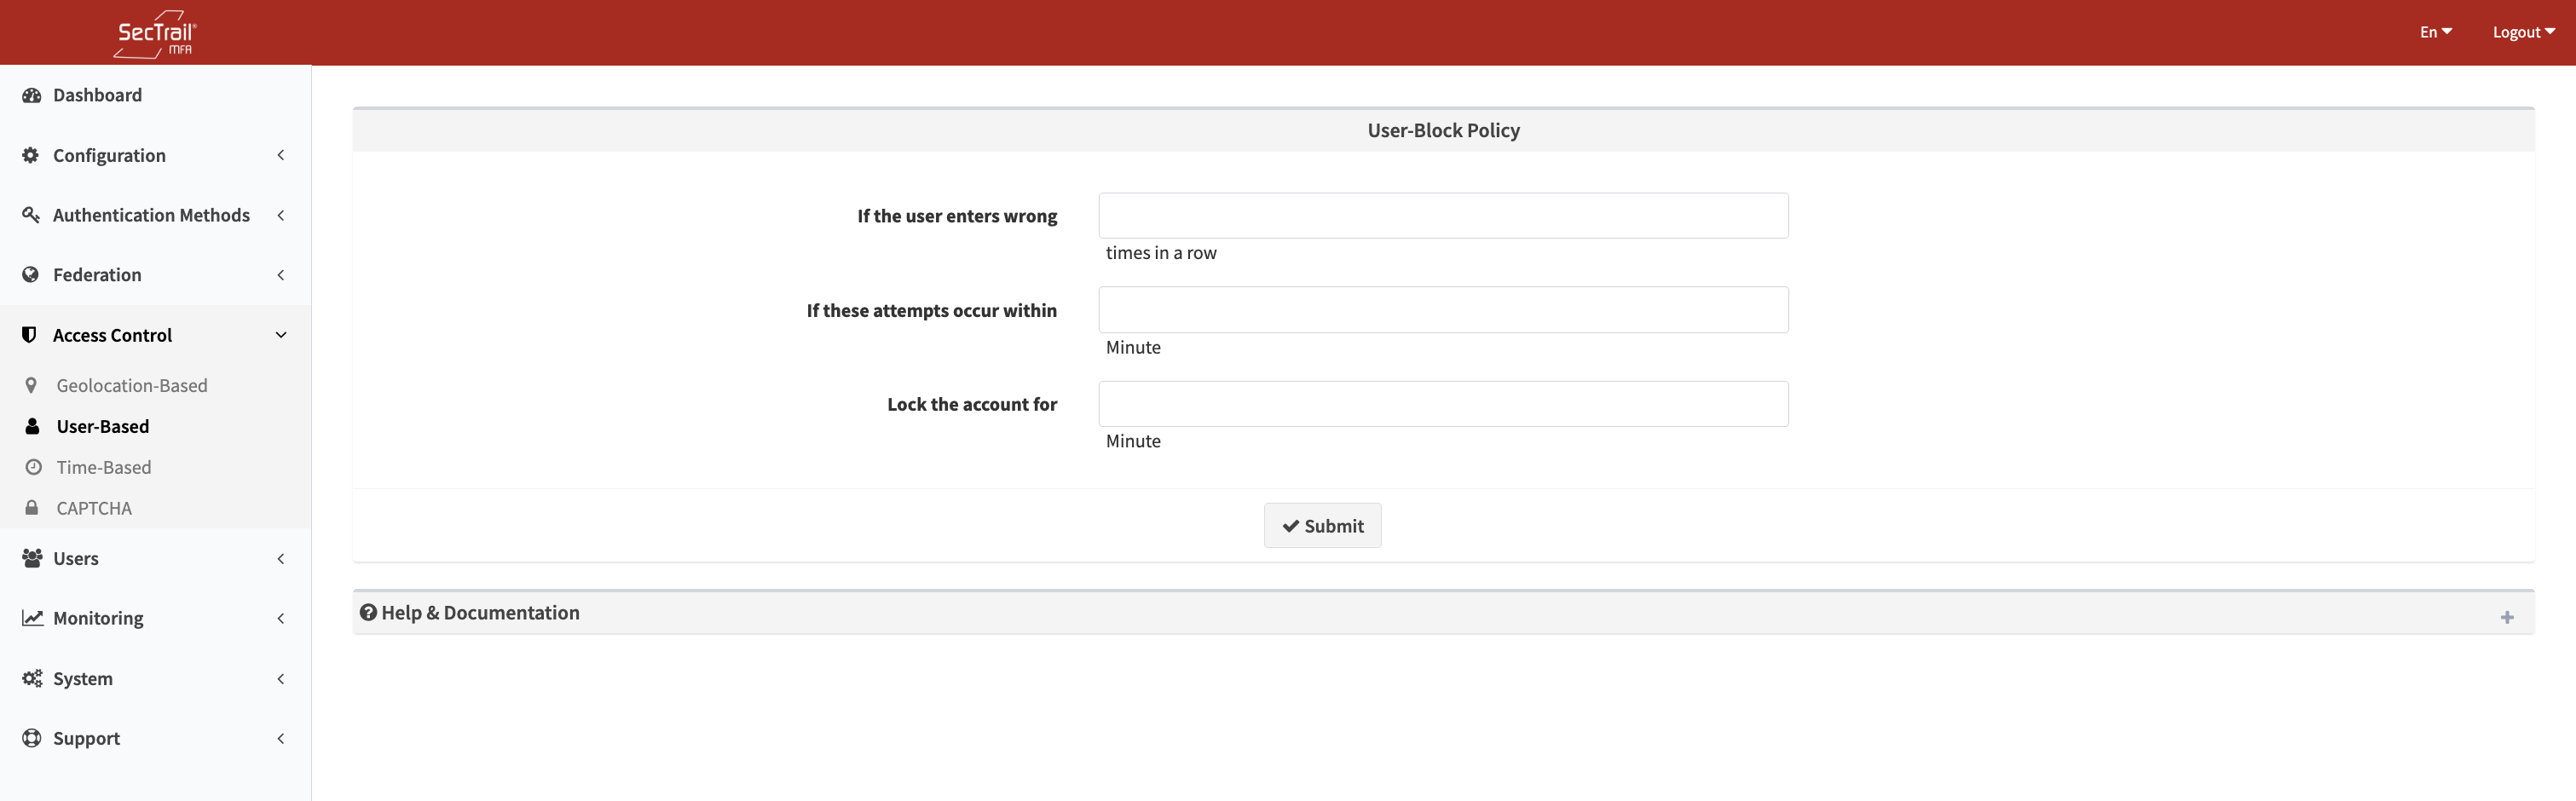Click the CAPTCHA lock icon
2576x801 pixels.
(x=32, y=508)
